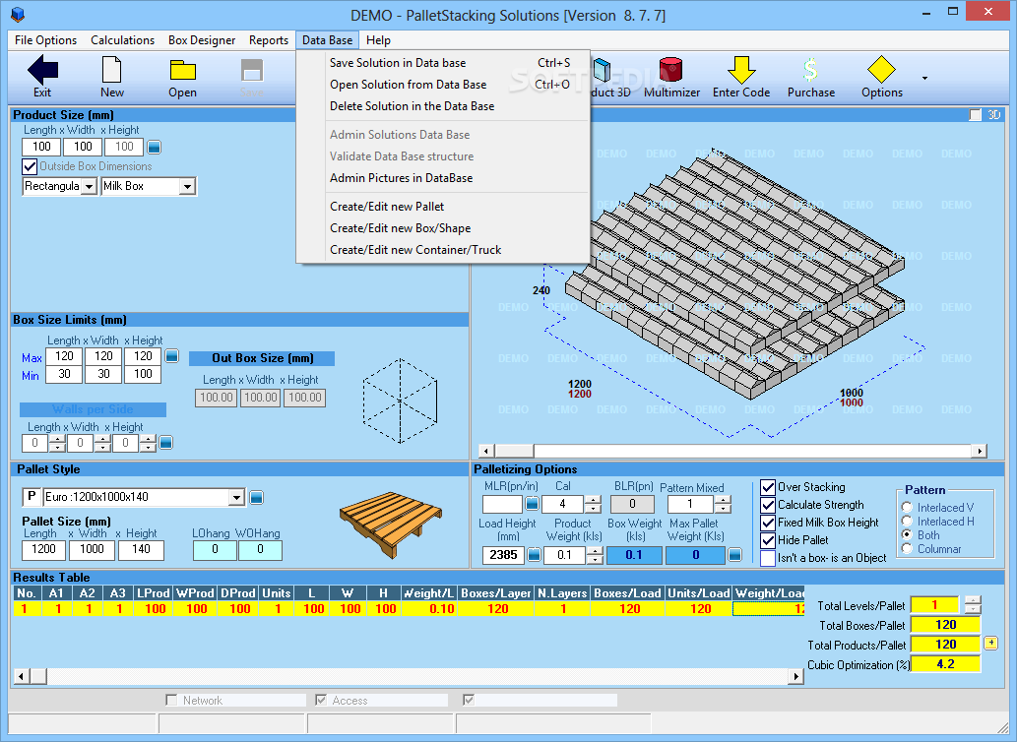Choose Create/Edit new Pallet menu entry

pyautogui.click(x=443, y=207)
